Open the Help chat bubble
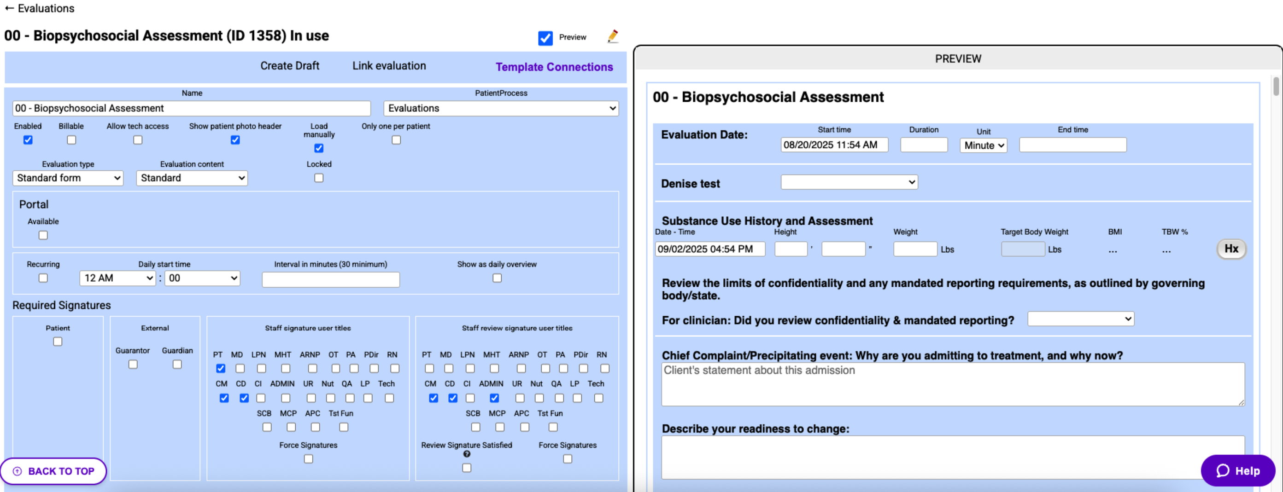Image resolution: width=1283 pixels, height=492 pixels. (x=1238, y=471)
